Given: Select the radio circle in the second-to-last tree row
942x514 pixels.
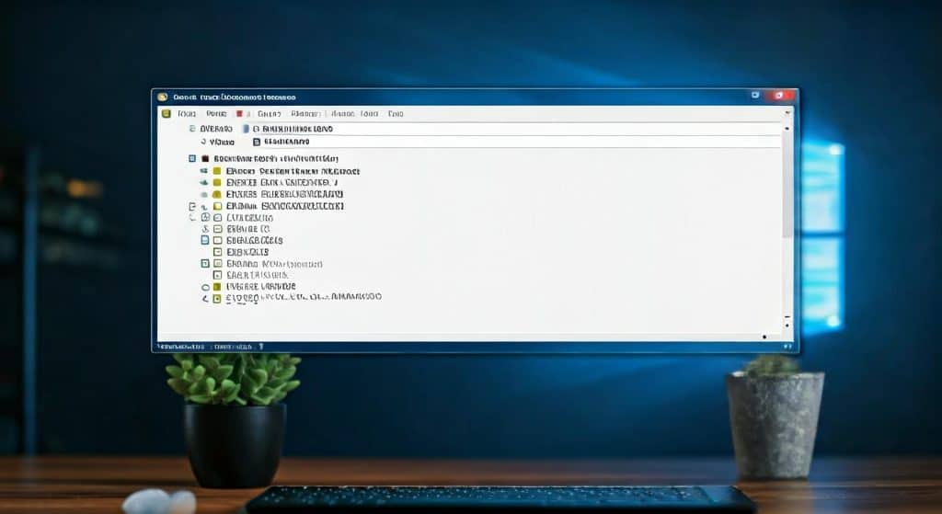Looking at the screenshot, I should [205, 287].
